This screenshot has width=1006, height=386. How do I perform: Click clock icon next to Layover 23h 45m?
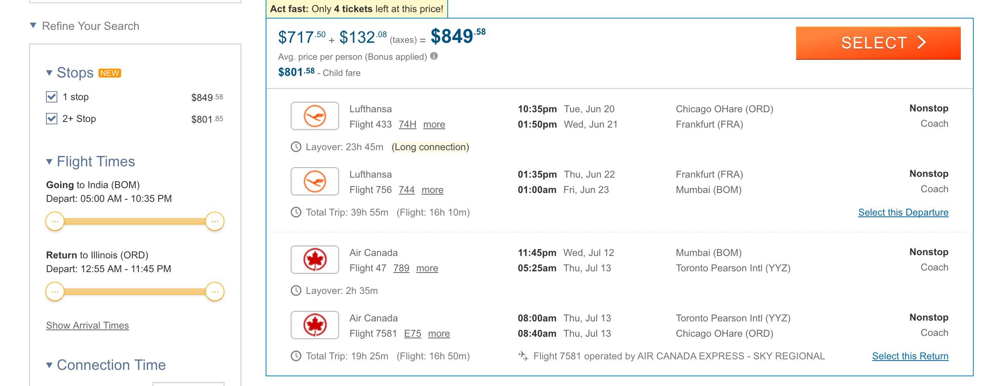coord(296,147)
